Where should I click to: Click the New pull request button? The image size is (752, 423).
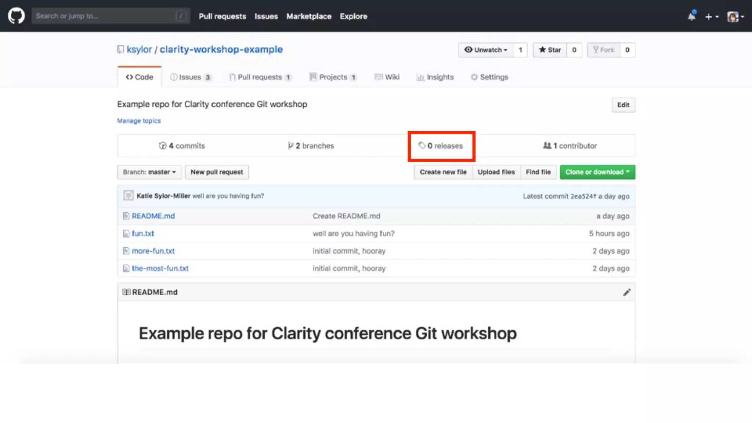tap(217, 172)
